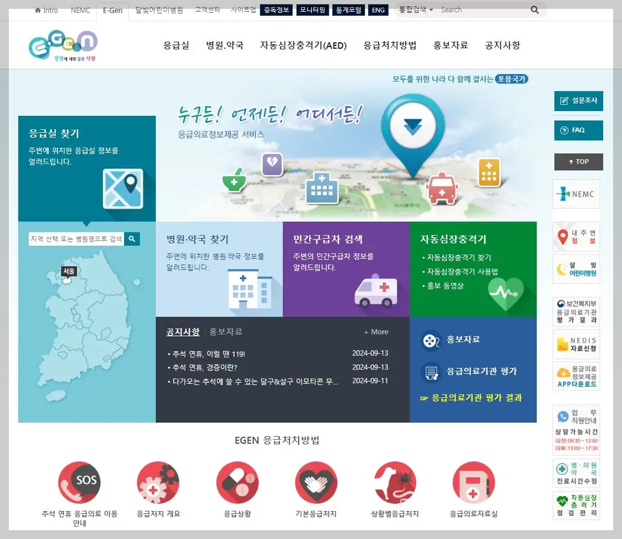Open the NEDIS 자료신청 sidebar icon
622x539 pixels.
577,344
